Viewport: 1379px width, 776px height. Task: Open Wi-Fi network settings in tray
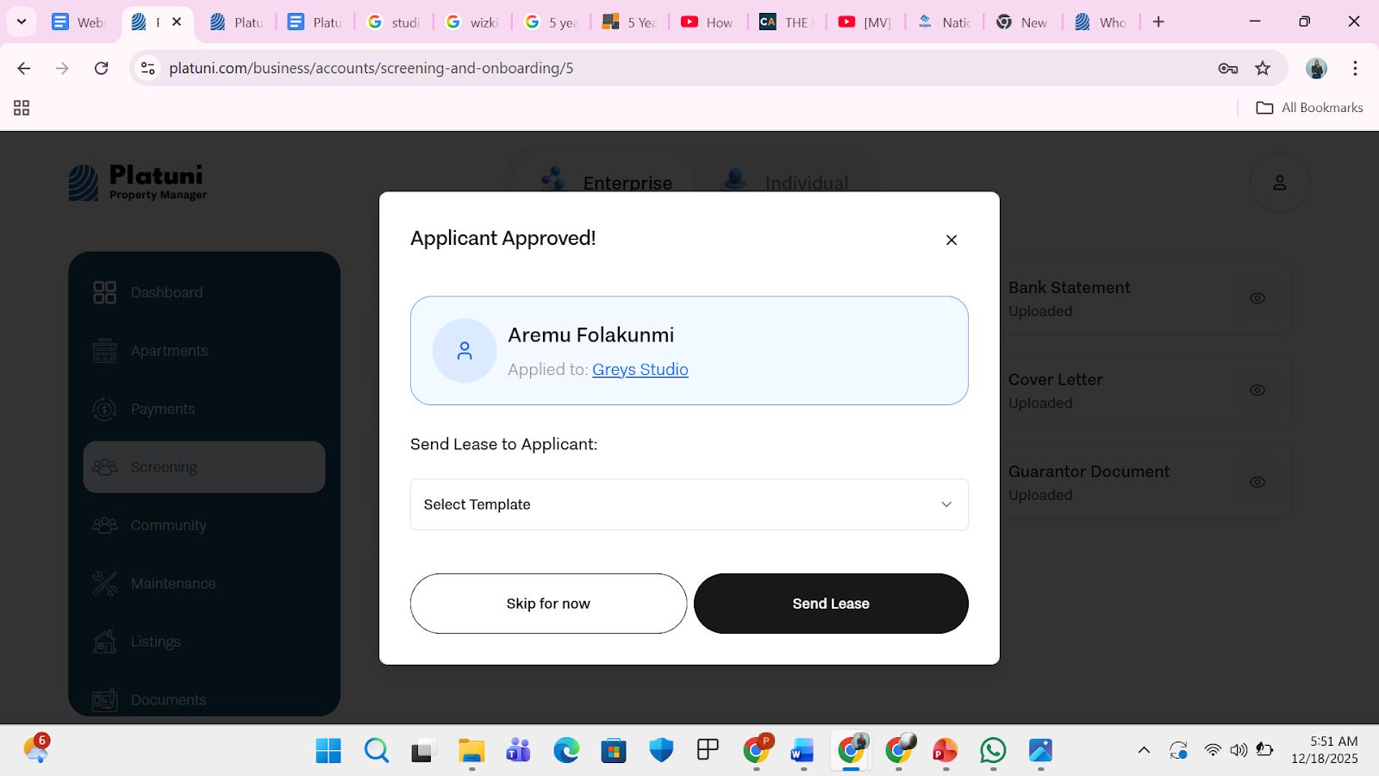1213,750
